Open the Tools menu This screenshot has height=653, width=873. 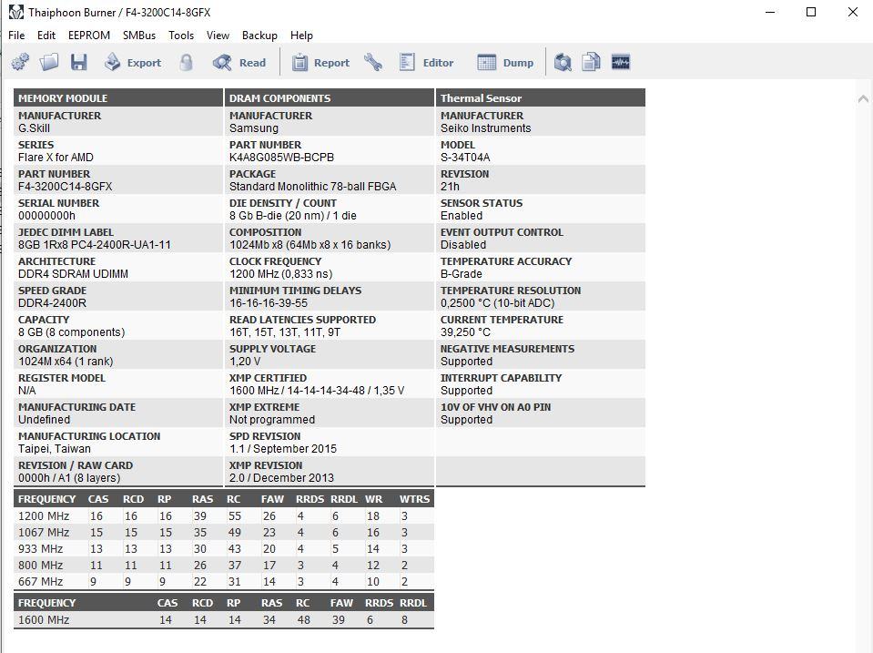pos(181,36)
